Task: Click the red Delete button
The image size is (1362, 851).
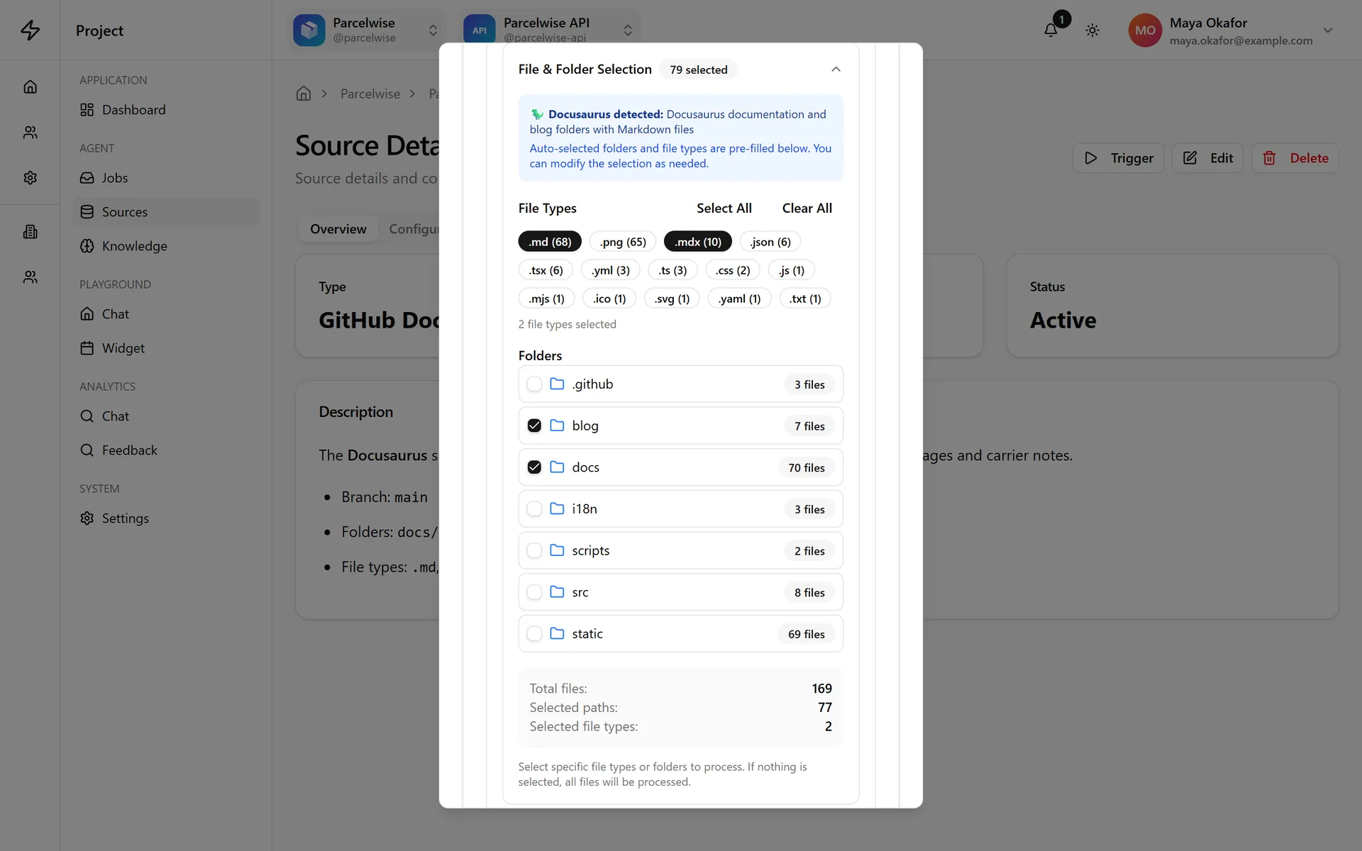Action: 1295,158
